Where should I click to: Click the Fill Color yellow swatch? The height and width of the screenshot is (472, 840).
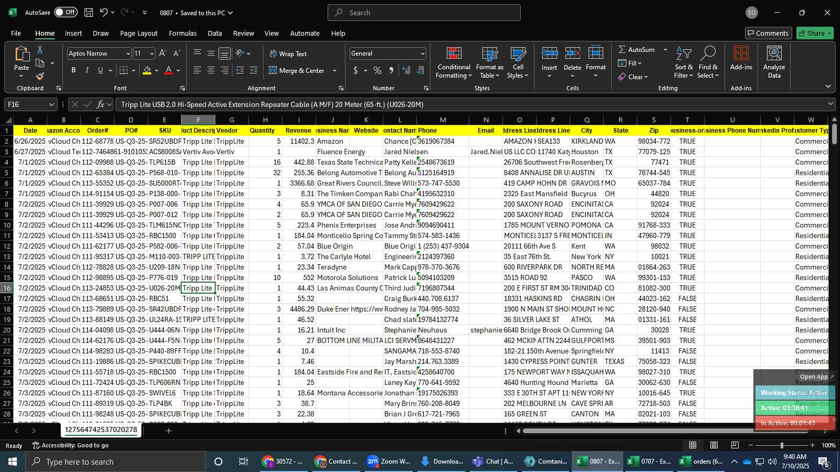[147, 70]
